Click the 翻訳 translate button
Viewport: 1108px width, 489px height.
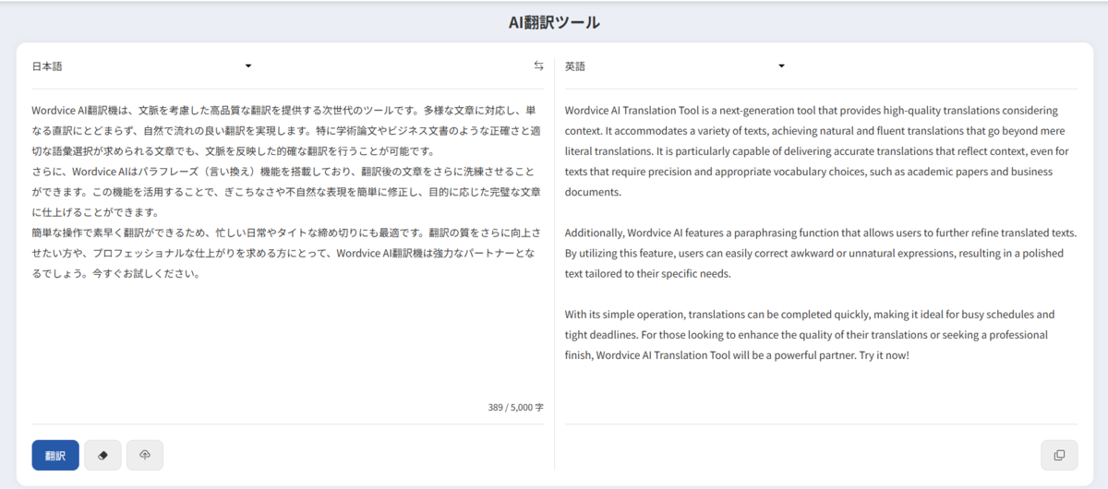(x=55, y=455)
